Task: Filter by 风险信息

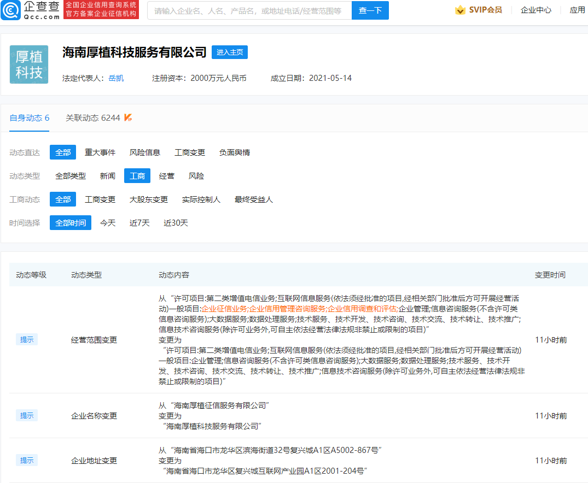Action: pos(145,152)
